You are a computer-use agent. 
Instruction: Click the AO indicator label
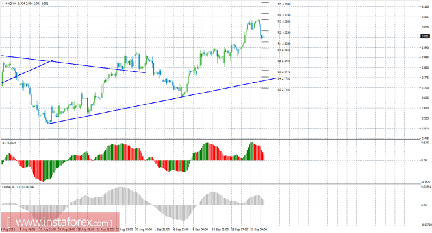(9, 142)
